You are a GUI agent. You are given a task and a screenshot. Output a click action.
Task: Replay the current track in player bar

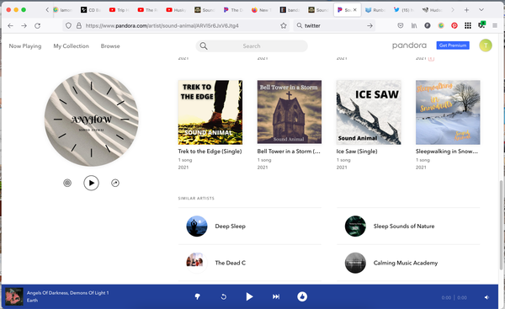224,296
